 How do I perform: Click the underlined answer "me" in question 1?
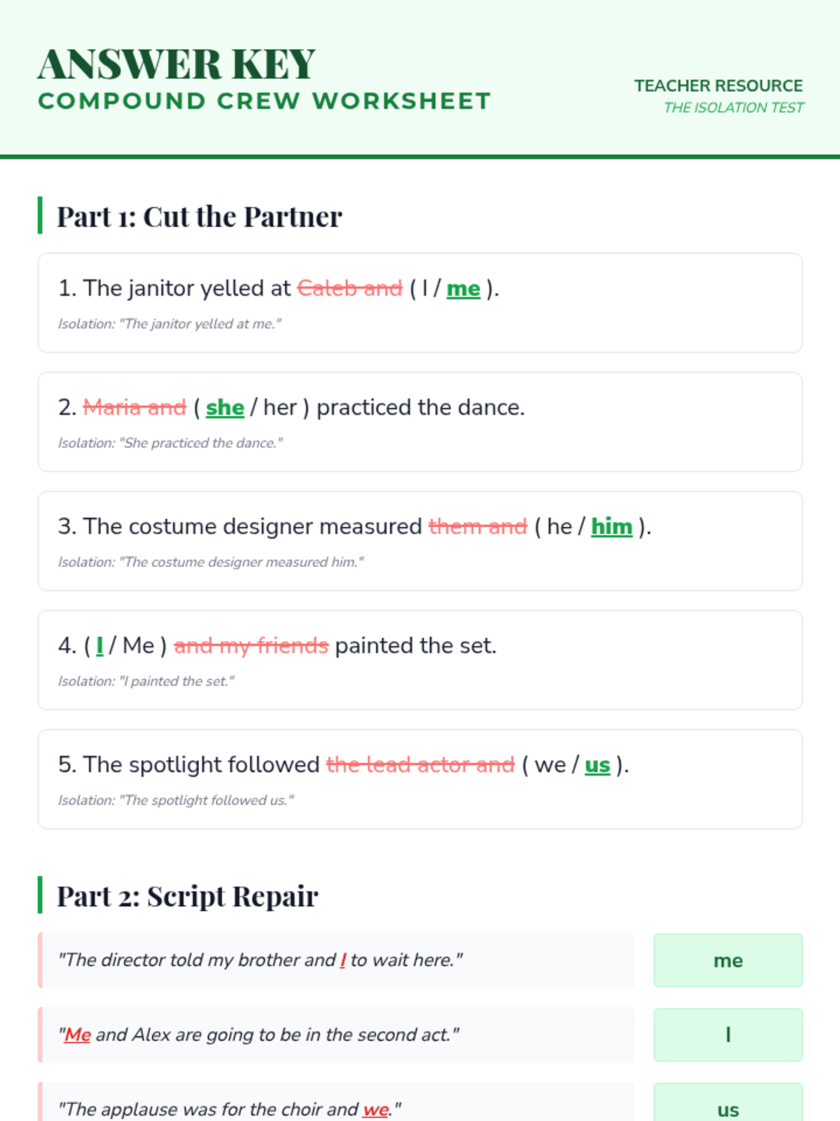[463, 289]
